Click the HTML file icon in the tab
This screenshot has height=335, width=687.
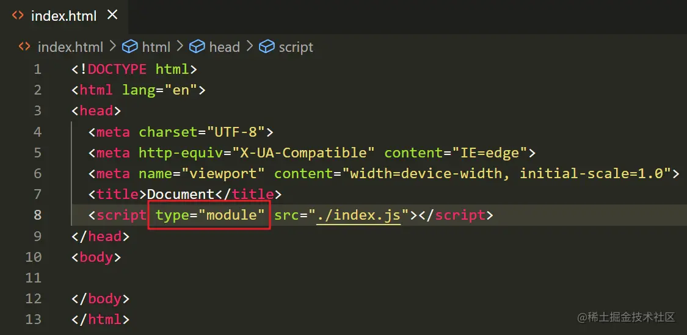18,16
